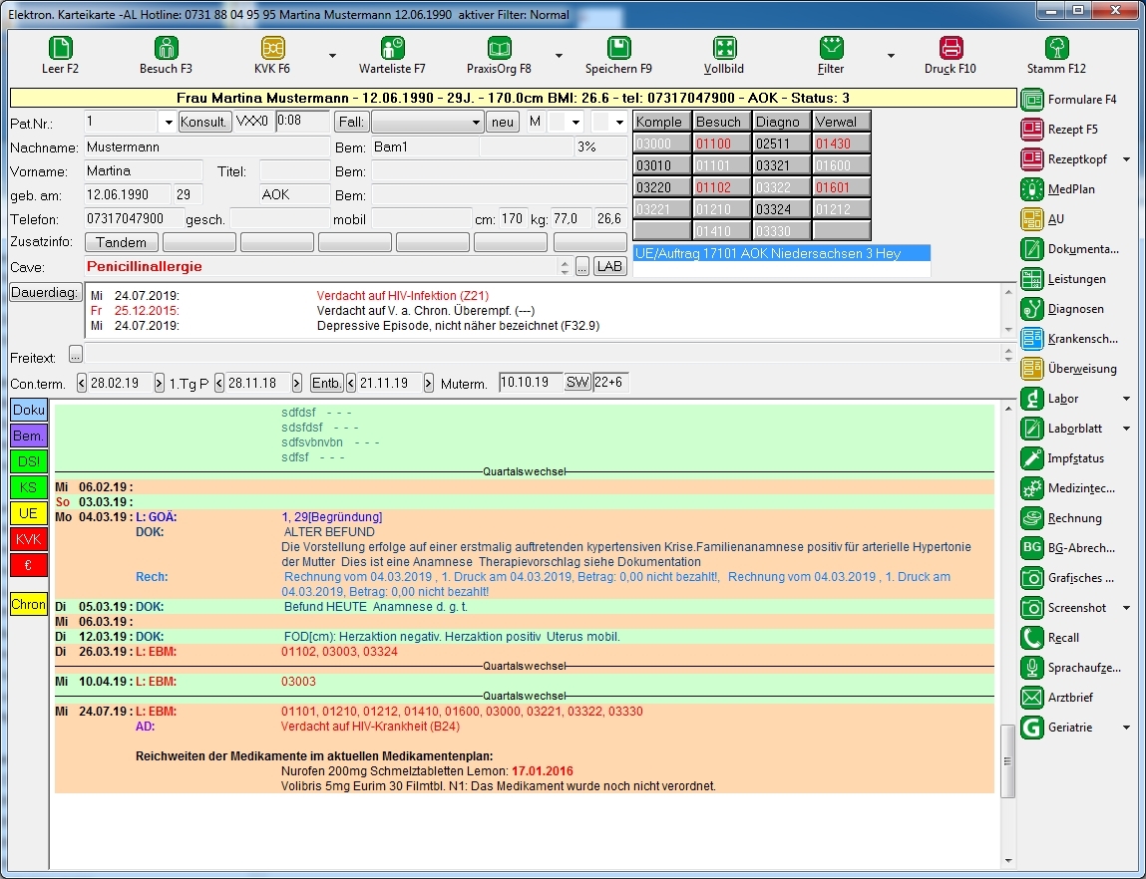
Task: Open the Arztbrief sidebar icon
Action: point(1032,698)
